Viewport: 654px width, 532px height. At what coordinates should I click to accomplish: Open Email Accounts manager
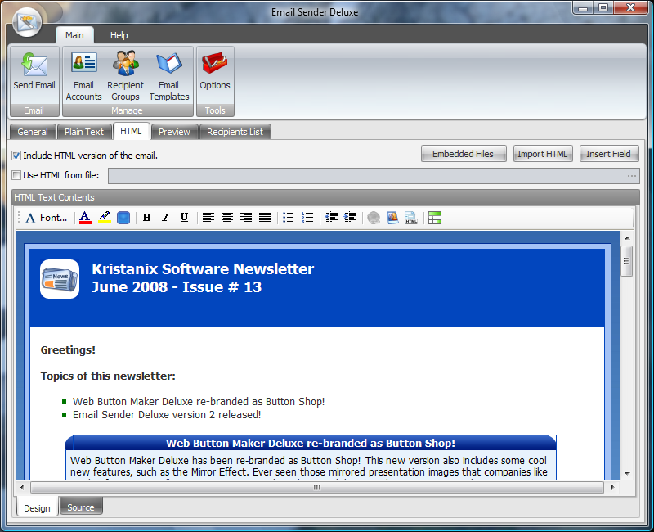tap(83, 76)
